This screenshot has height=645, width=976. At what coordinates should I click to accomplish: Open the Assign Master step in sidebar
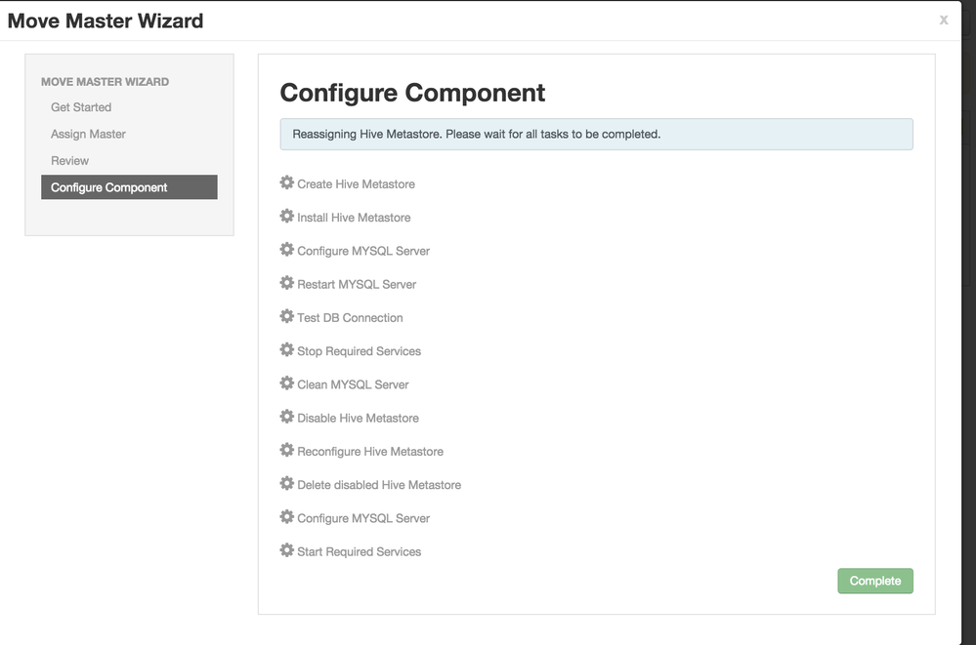tap(88, 134)
